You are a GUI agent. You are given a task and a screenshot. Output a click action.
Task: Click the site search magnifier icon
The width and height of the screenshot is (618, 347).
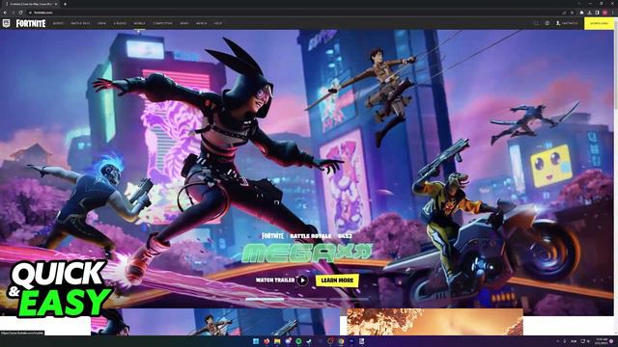click(x=537, y=23)
